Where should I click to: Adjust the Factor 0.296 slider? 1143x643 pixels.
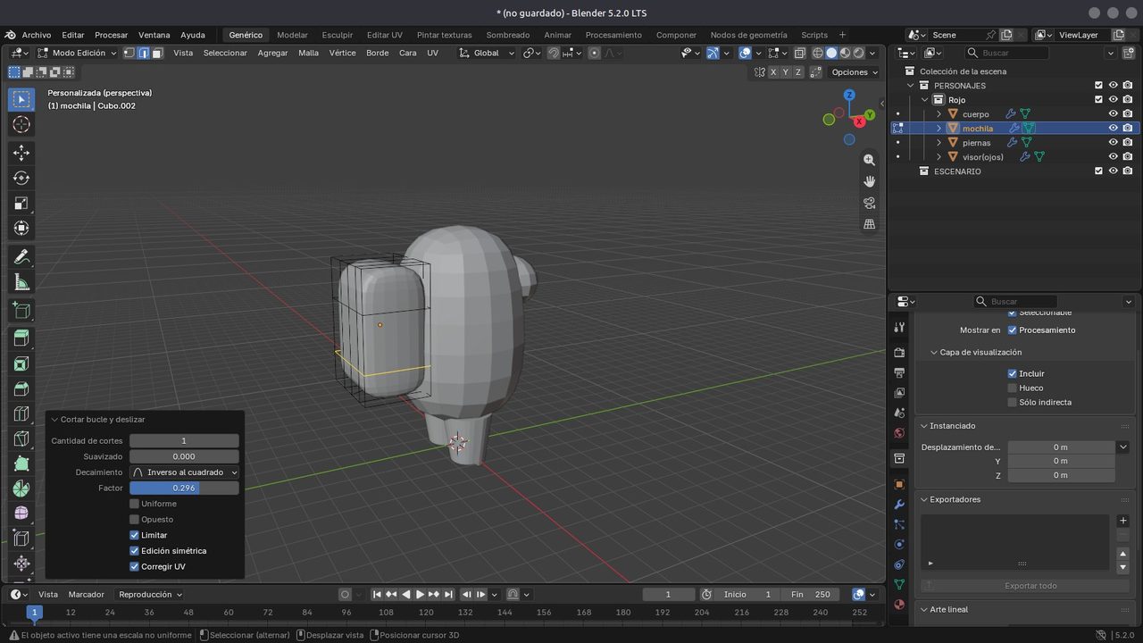tap(184, 489)
